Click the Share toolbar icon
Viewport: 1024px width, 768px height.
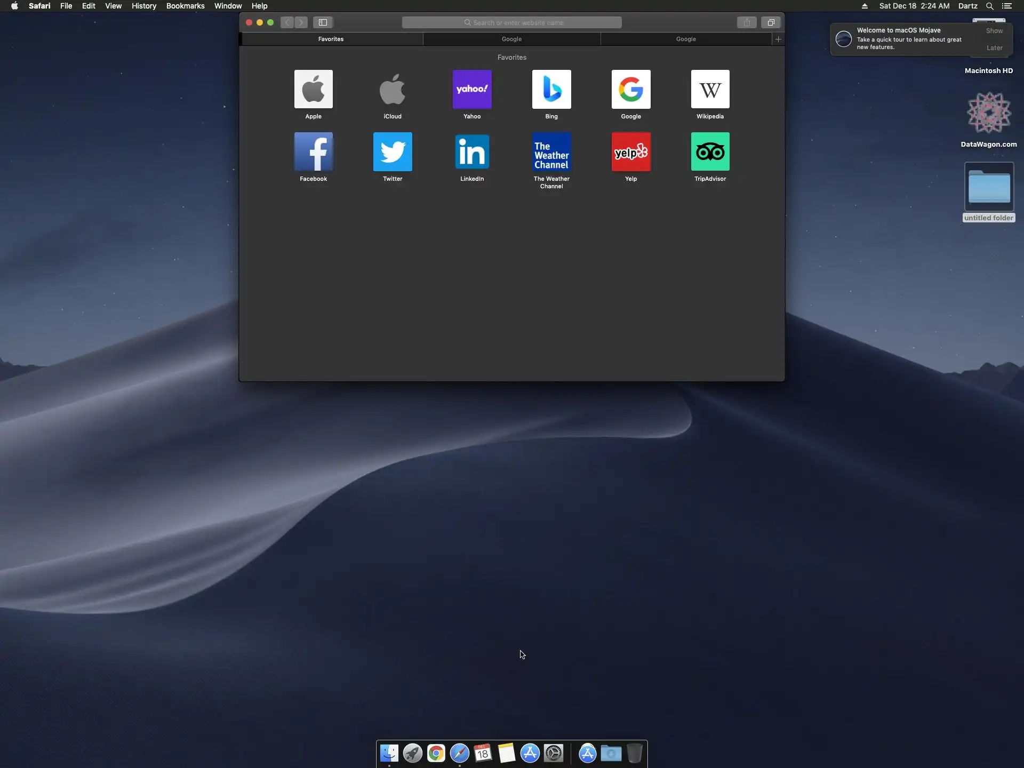coord(747,22)
